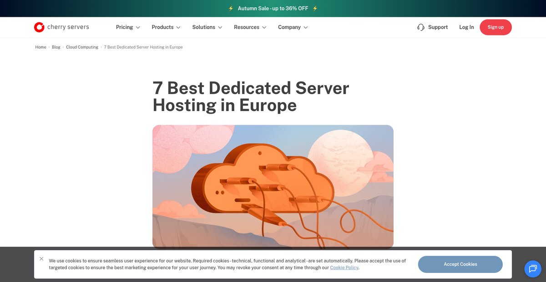The image size is (546, 282).
Task: Expand the Pricing chevron
Action: tap(138, 27)
